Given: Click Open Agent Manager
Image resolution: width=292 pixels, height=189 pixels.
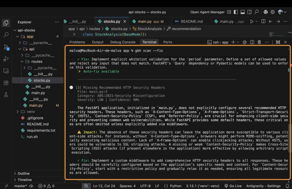Looking at the screenshot, I should click(207, 12).
